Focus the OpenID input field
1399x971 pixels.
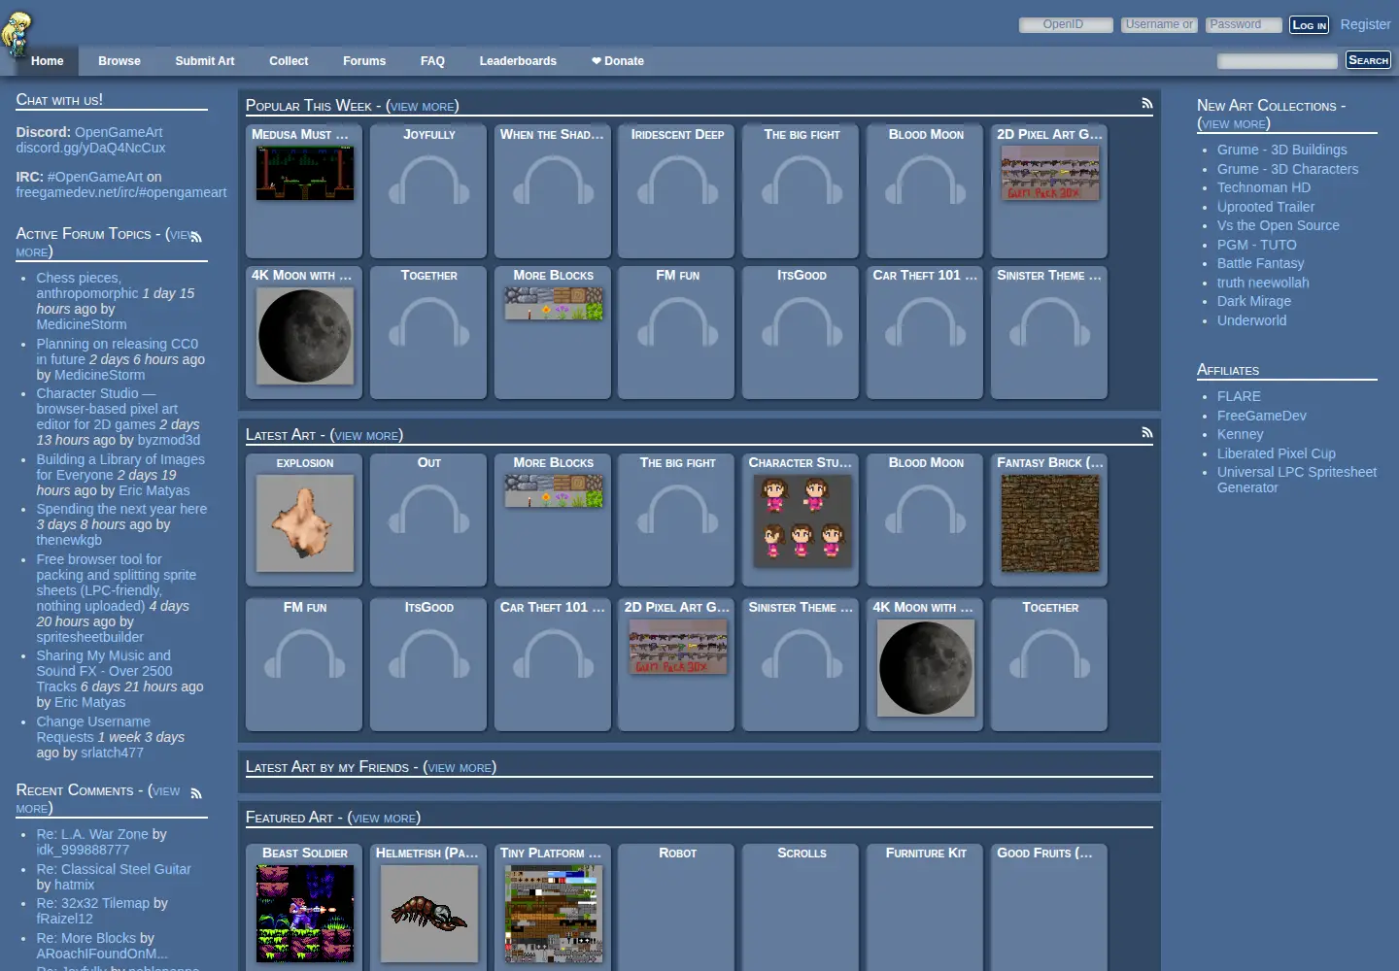[1066, 24]
